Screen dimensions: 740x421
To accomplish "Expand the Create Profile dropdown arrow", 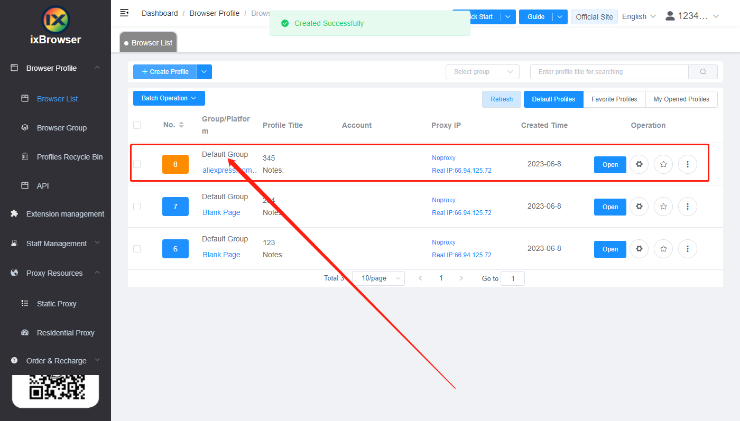I will [x=204, y=71].
